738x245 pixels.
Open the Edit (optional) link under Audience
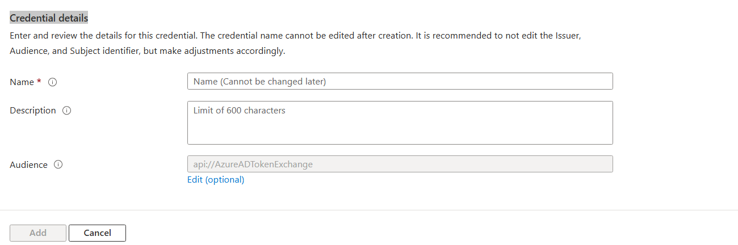coord(216,180)
